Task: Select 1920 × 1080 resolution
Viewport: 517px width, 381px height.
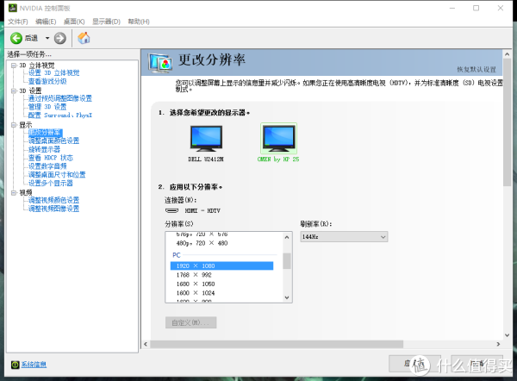Action: tap(221, 265)
